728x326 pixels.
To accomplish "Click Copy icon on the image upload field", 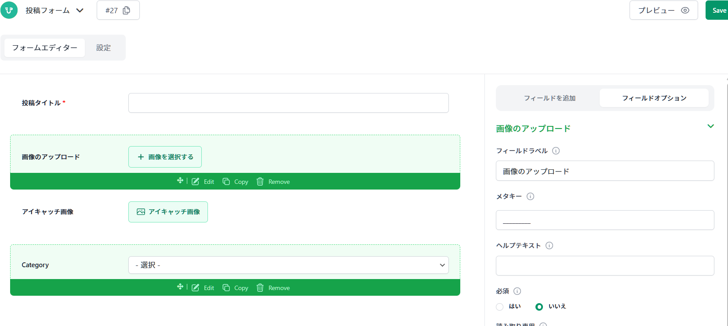I will click(226, 182).
